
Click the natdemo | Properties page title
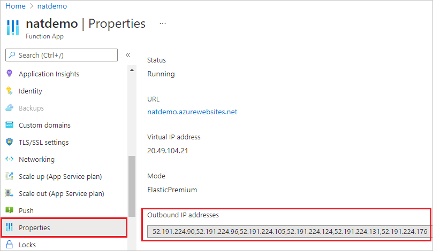(x=86, y=23)
